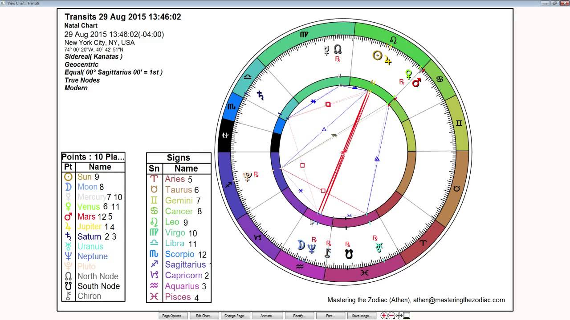Select the Mars row in Points table
Viewport: 570px width, 320px height.
pos(93,217)
